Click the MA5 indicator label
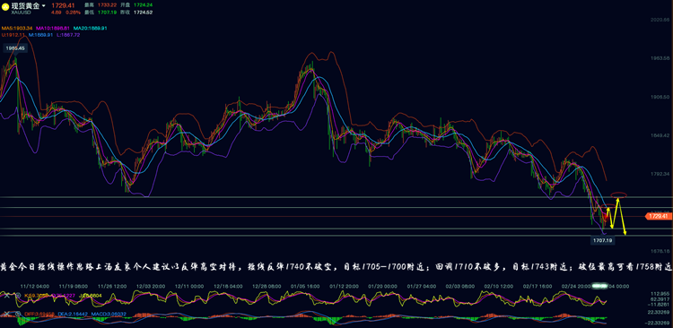Image resolution: width=673 pixels, height=328 pixels. coord(18,28)
